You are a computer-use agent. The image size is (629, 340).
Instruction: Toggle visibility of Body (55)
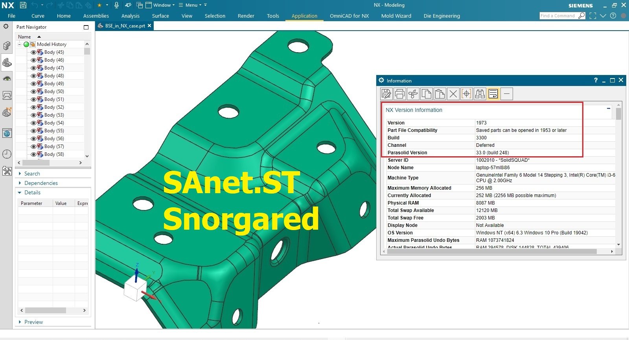33,131
